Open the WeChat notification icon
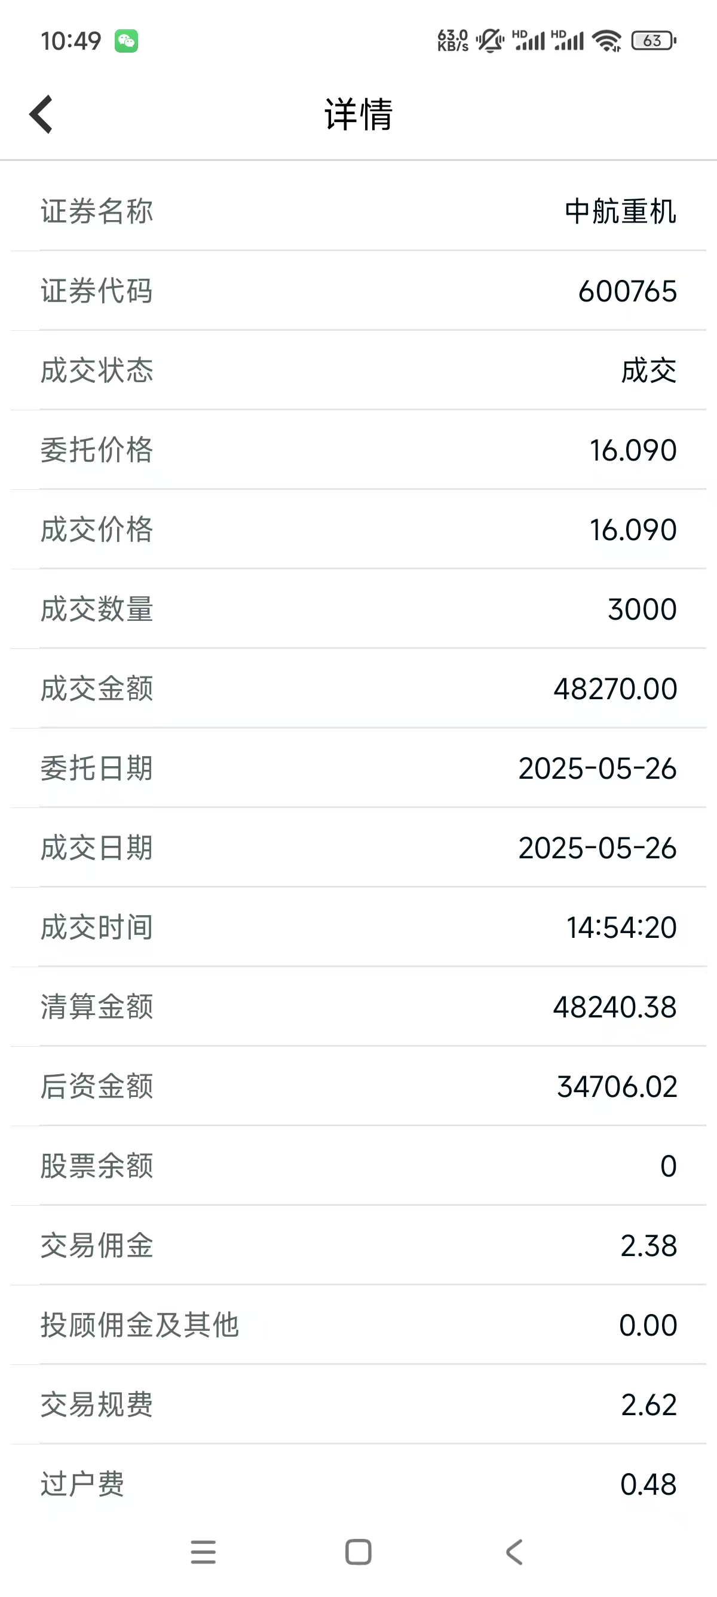 [126, 41]
